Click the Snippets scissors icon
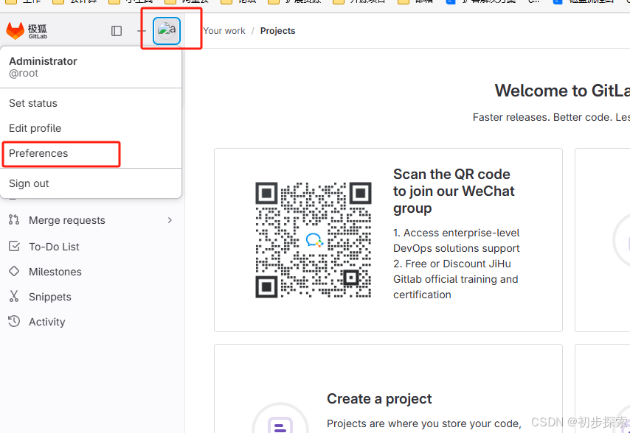Screen dimensions: 630x433 [14, 296]
